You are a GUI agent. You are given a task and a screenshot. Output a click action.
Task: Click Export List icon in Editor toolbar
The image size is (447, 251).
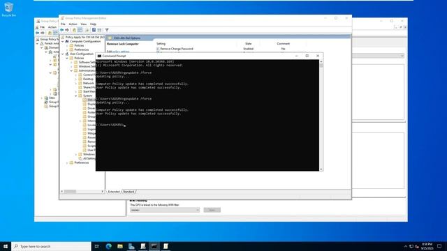[87, 30]
